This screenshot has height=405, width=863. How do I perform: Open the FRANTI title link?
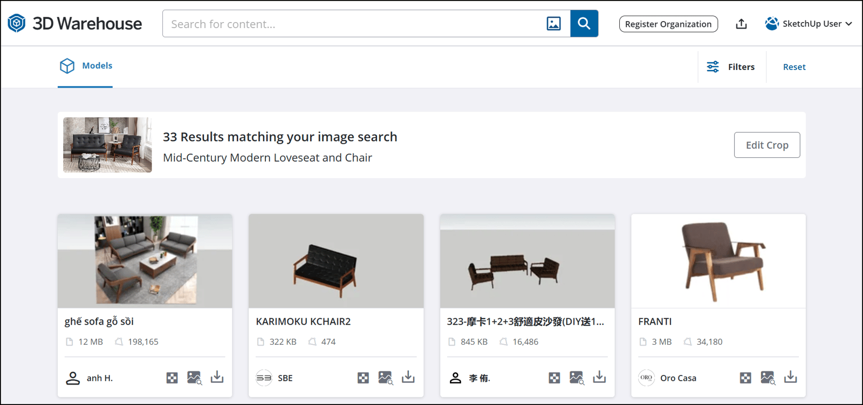coord(655,322)
